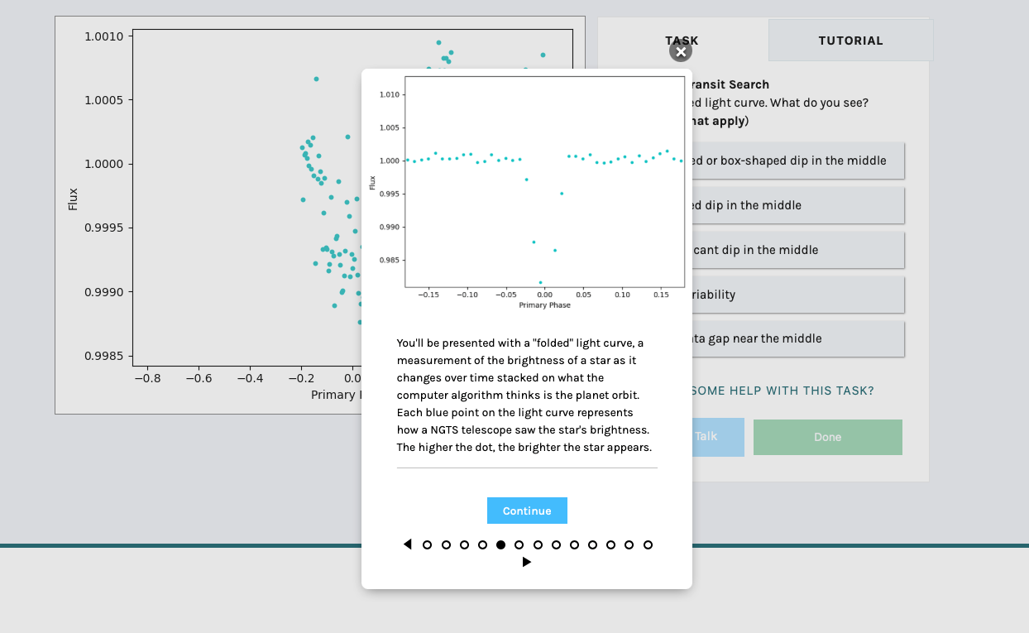This screenshot has width=1029, height=633.
Task: Select third tutorial step dot
Action: click(x=464, y=544)
